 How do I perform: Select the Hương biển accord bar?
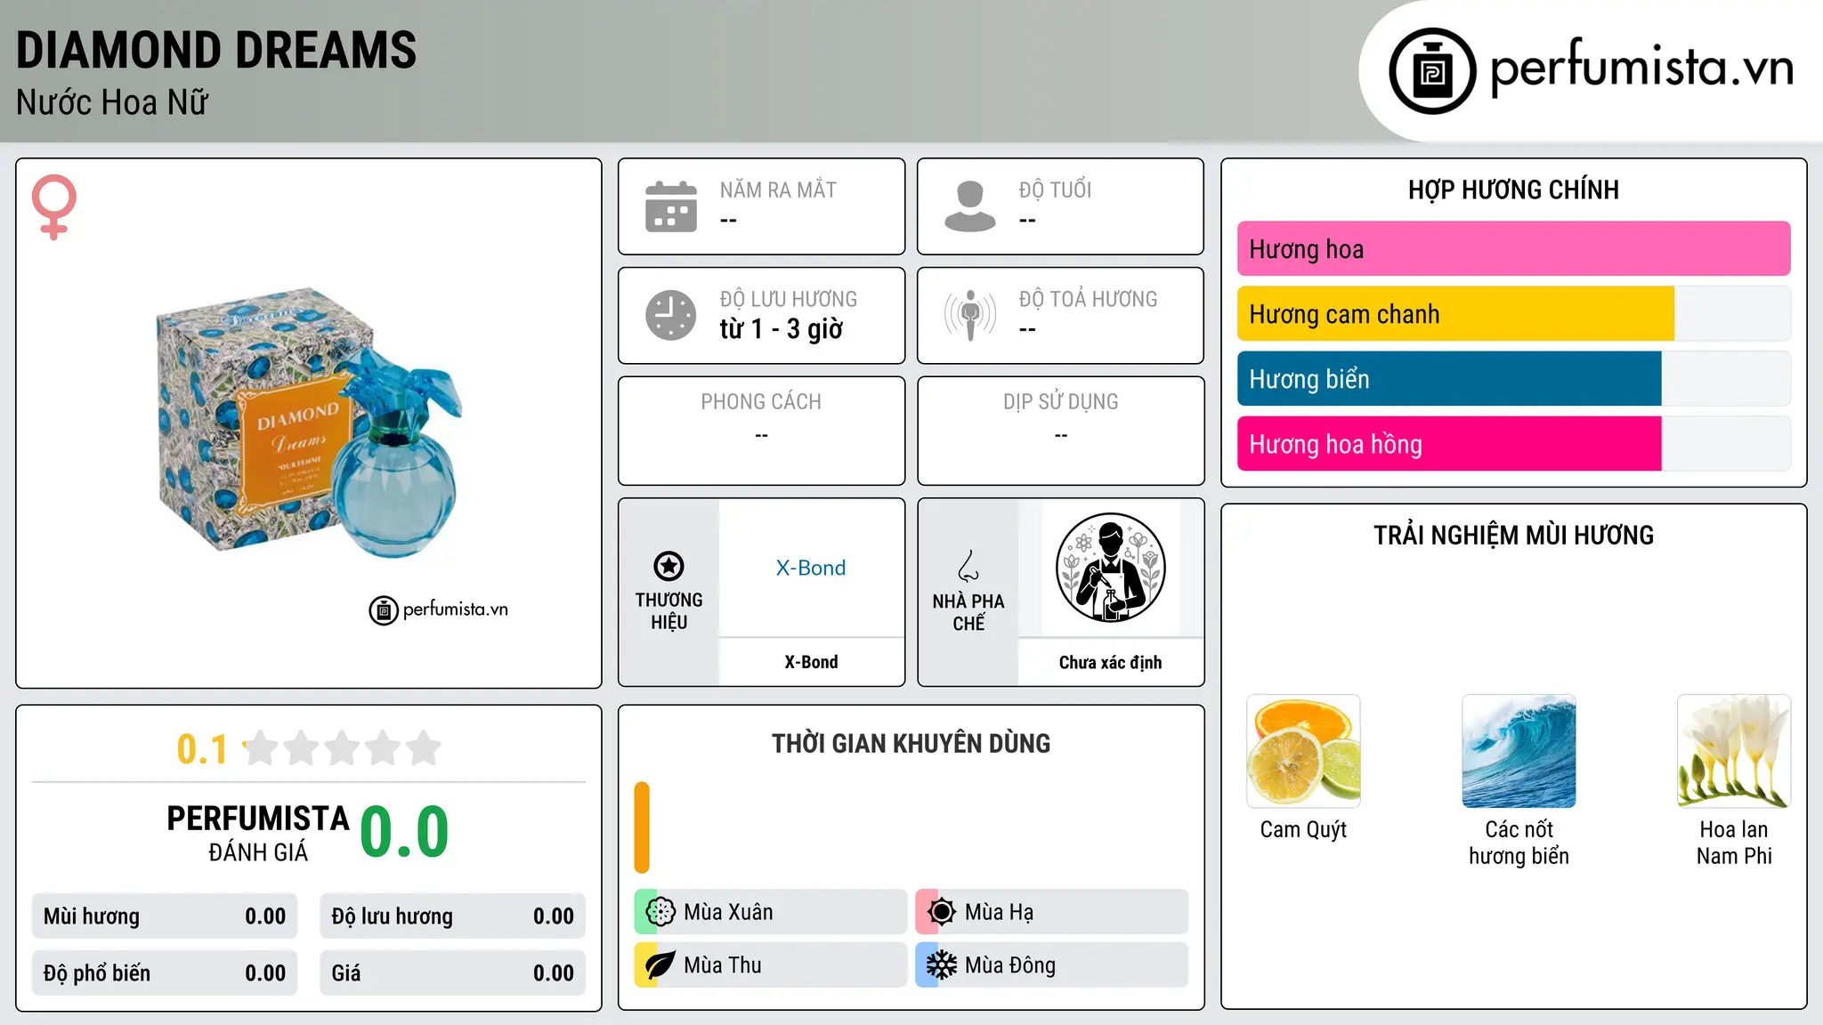tap(1513, 379)
